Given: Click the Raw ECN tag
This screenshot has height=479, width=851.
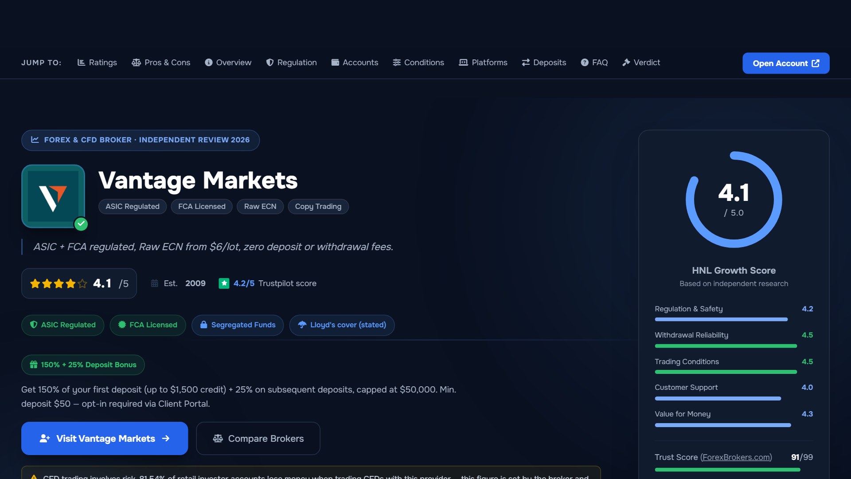Looking at the screenshot, I should 260,206.
